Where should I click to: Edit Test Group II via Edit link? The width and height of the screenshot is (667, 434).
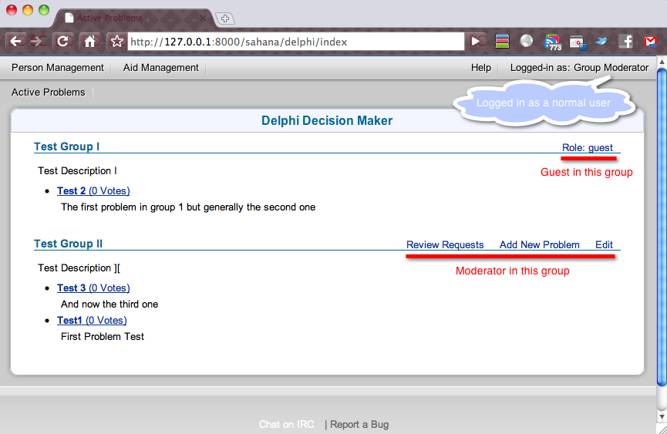pyautogui.click(x=604, y=245)
